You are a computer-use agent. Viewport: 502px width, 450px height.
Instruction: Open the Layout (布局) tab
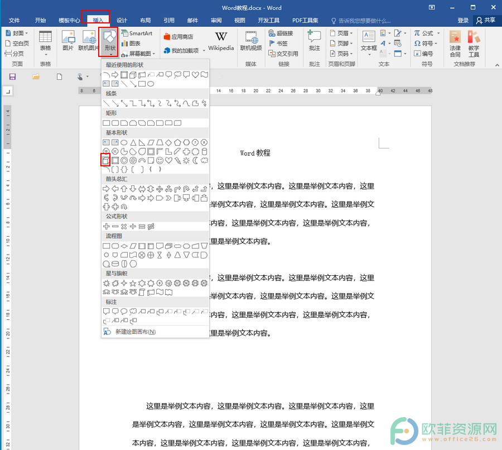pos(146,21)
